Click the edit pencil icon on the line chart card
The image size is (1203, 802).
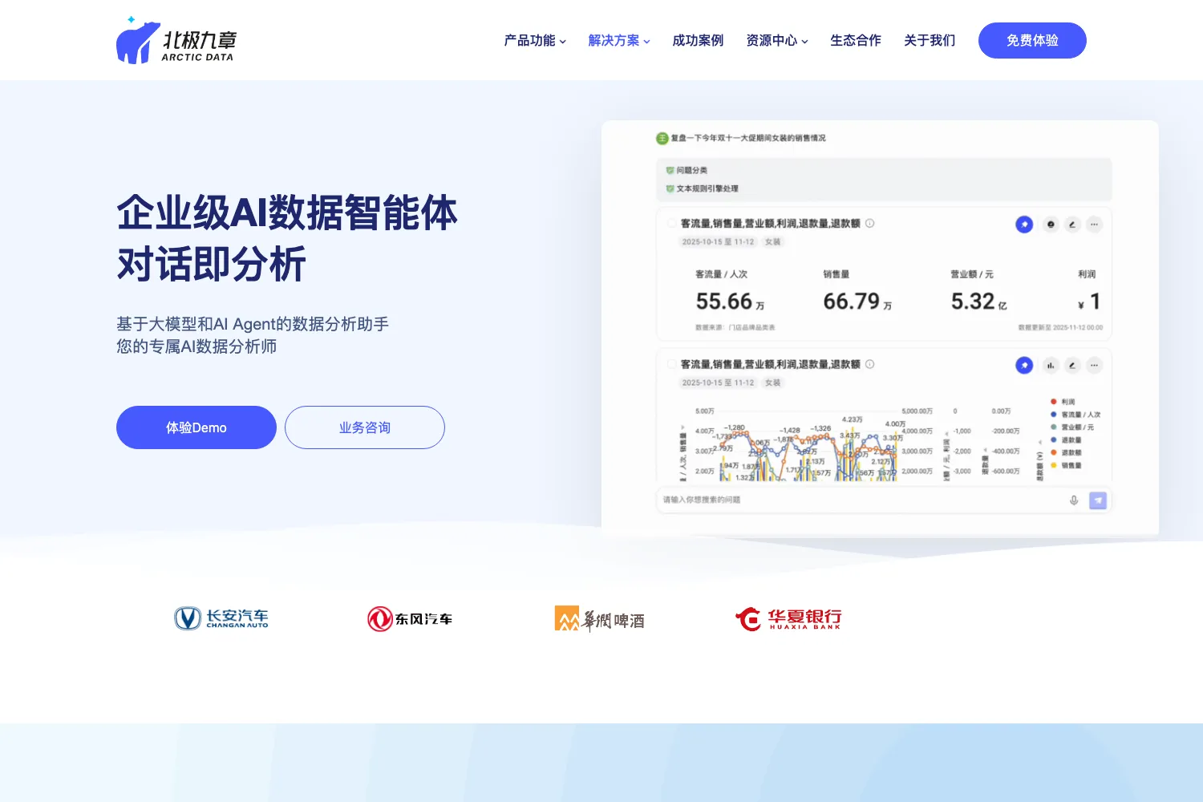pos(1072,366)
